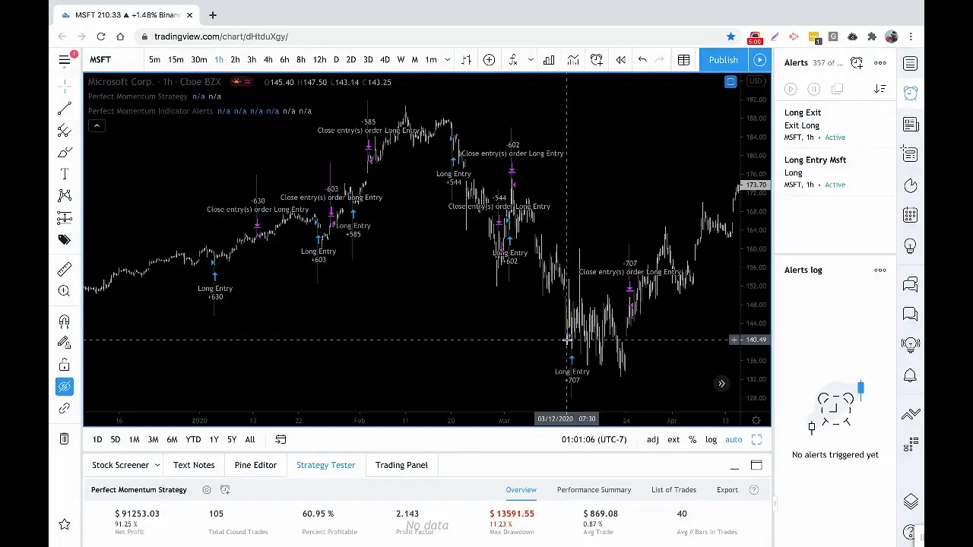Switch to Performance Summary view
This screenshot has width=973, height=547.
[x=594, y=490]
